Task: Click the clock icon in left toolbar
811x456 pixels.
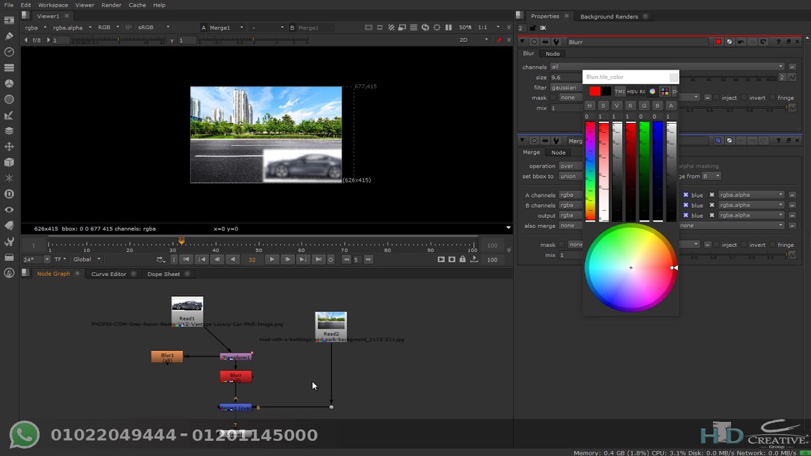Action: tap(9, 52)
